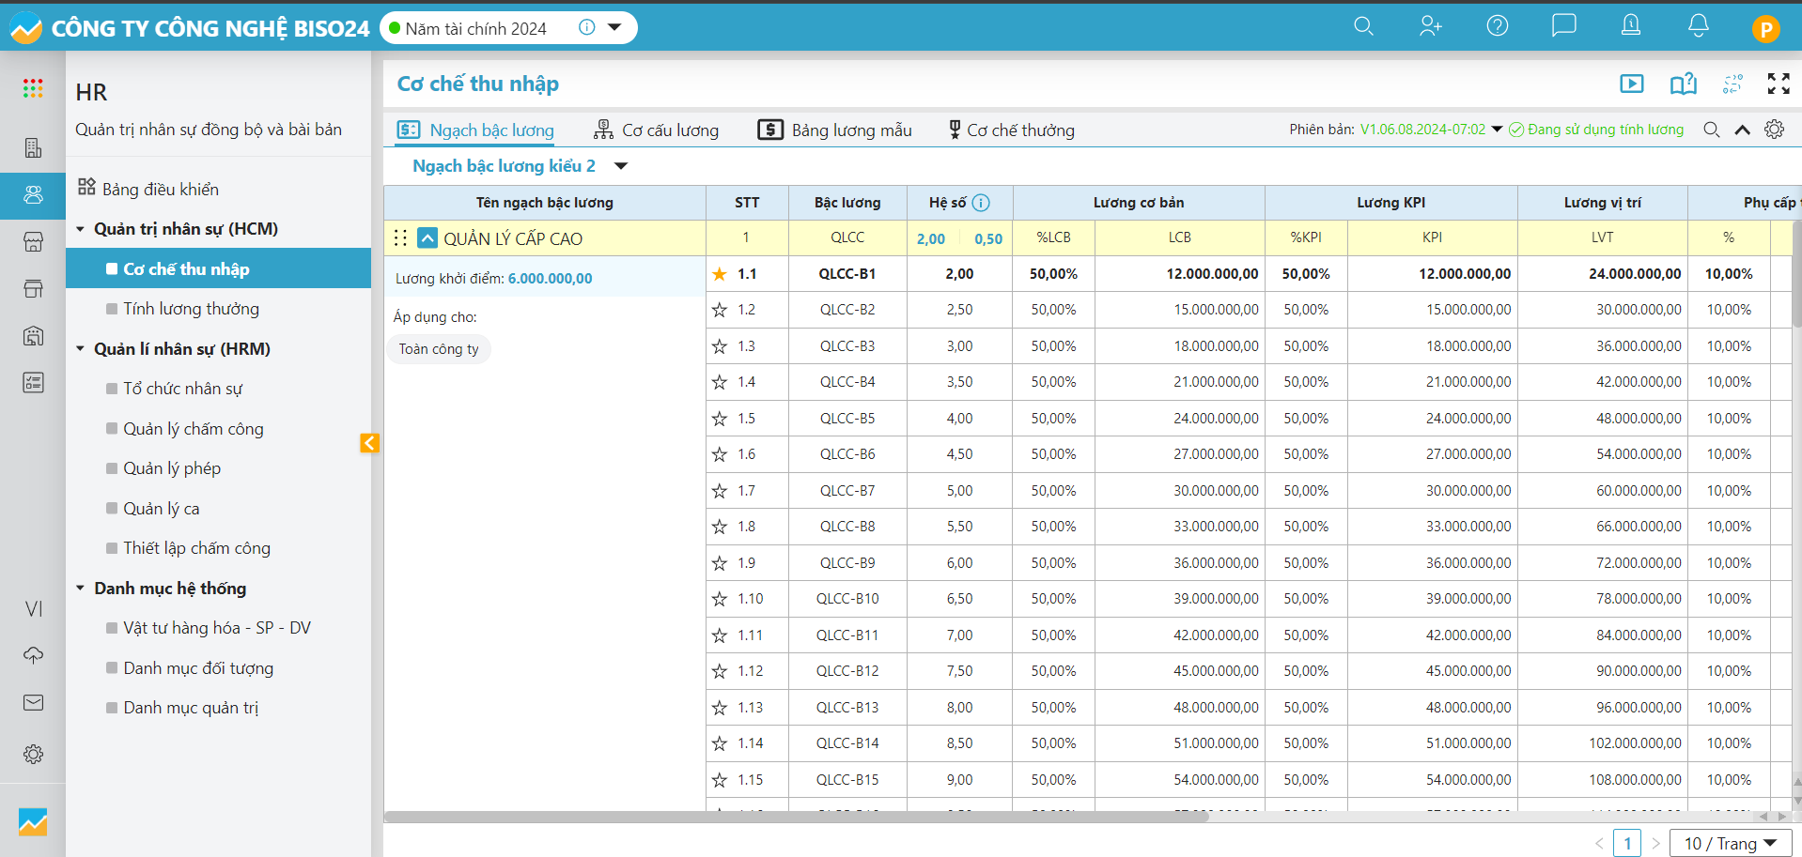Open the add user icon
The image size is (1802, 857).
[1430, 26]
